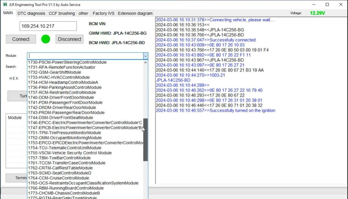The width and height of the screenshot is (348, 199).
Task: Select 1746-EPICC inverter converter module C
Action: click(85, 123)
